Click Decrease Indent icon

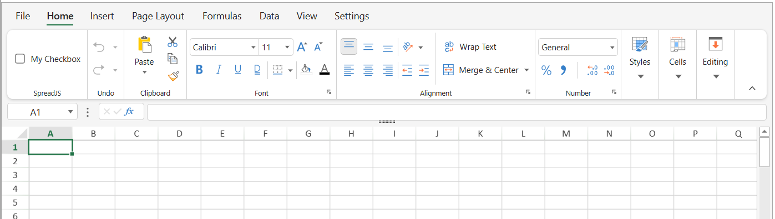pos(407,70)
